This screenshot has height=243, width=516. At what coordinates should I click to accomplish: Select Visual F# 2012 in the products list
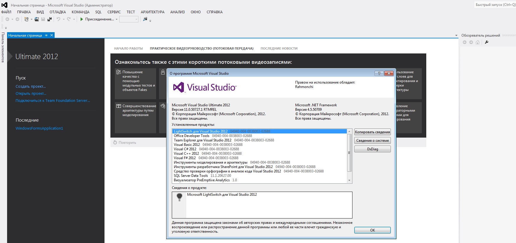[x=259, y=158]
